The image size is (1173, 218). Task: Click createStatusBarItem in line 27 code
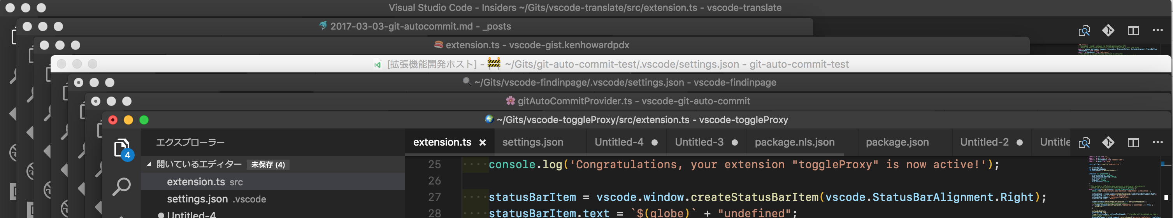click(755, 197)
